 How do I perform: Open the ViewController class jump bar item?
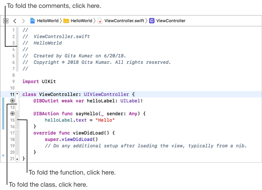coord(171,21)
